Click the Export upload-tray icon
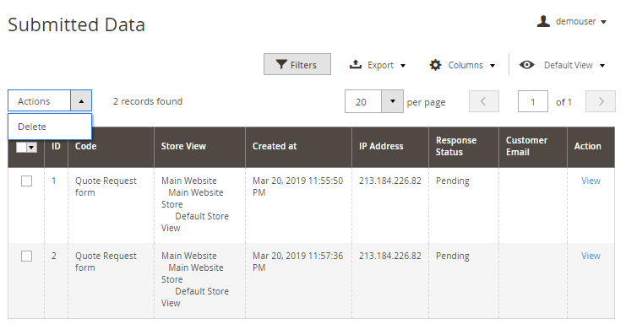This screenshot has width=626, height=335. pos(356,64)
